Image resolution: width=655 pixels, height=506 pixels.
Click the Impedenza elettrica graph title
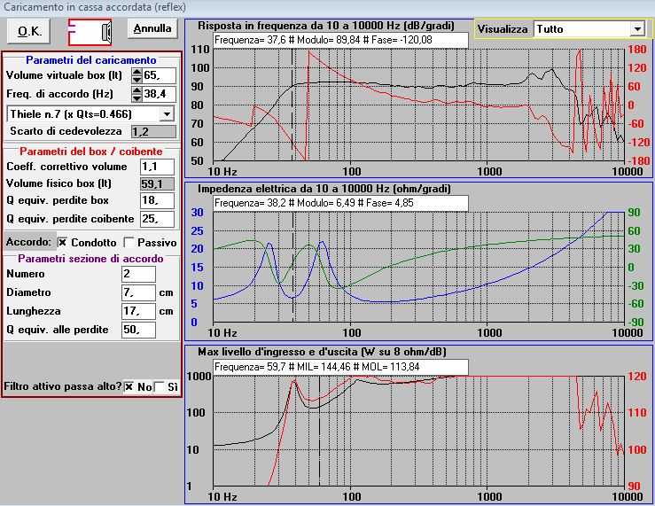(x=324, y=189)
